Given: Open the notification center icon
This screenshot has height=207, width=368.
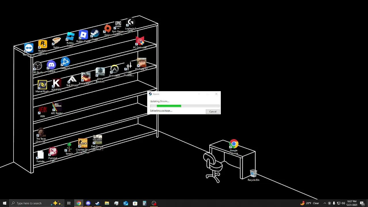Looking at the screenshot, I should tap(362, 203).
